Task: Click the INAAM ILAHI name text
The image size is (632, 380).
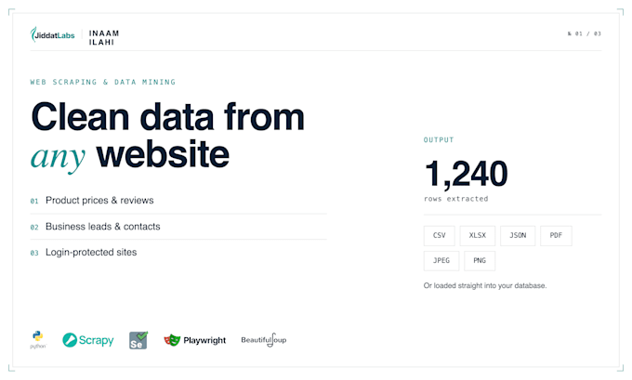Action: click(104, 37)
